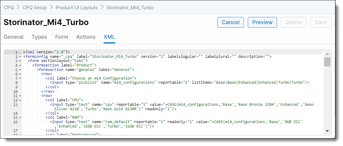This screenshot has width=343, height=146.
Task: Collapse code fold at line 4
Action: 20,66
